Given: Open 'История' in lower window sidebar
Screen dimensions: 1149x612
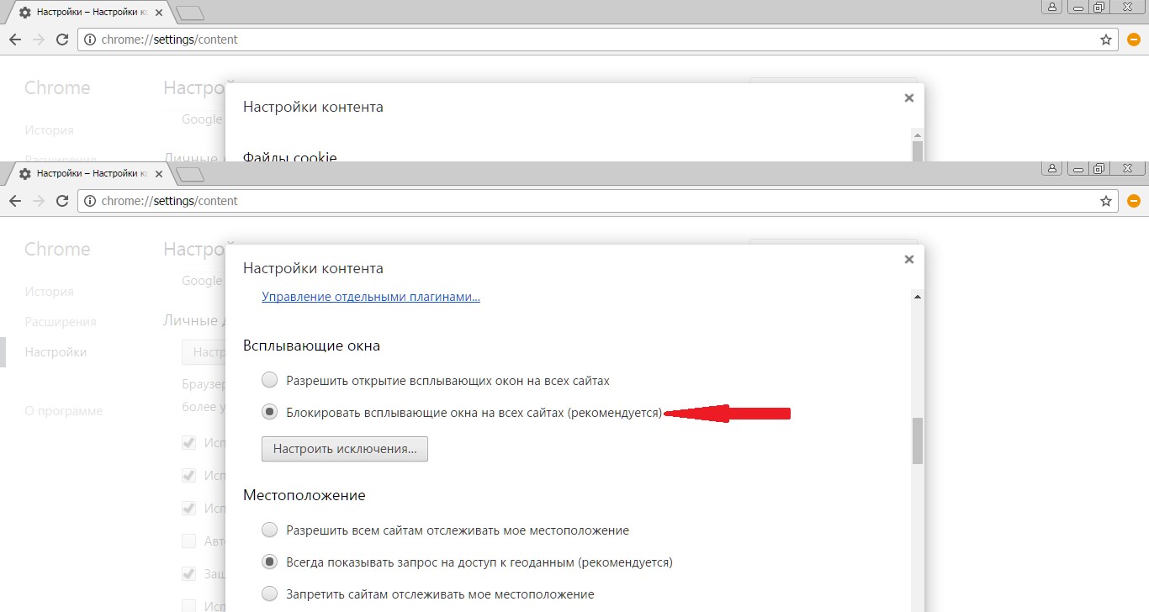Looking at the screenshot, I should [49, 292].
